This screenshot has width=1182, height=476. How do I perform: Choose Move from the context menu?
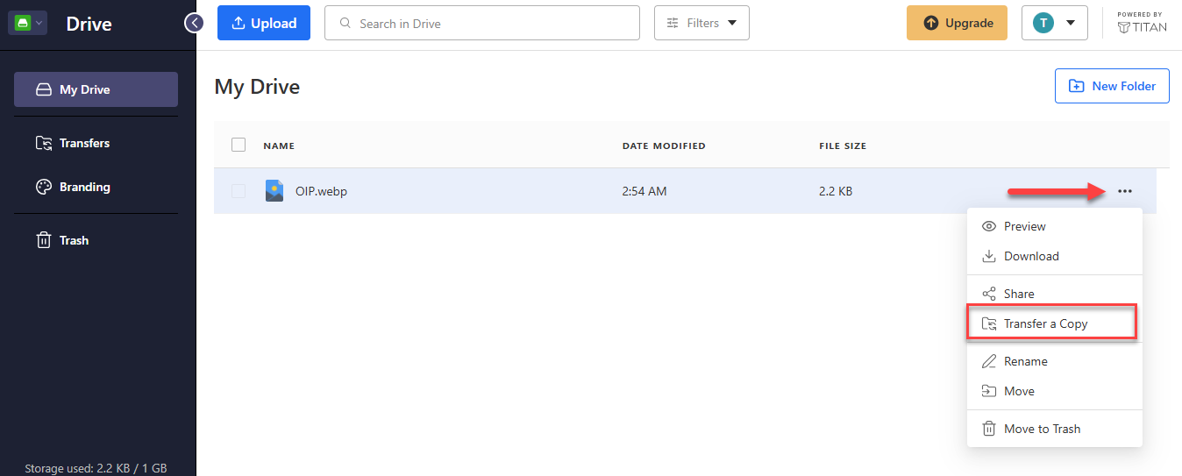click(x=1055, y=391)
